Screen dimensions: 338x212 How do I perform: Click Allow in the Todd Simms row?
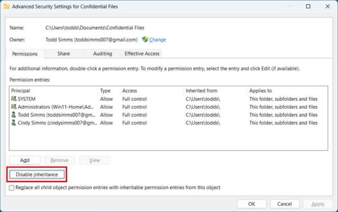(106, 115)
